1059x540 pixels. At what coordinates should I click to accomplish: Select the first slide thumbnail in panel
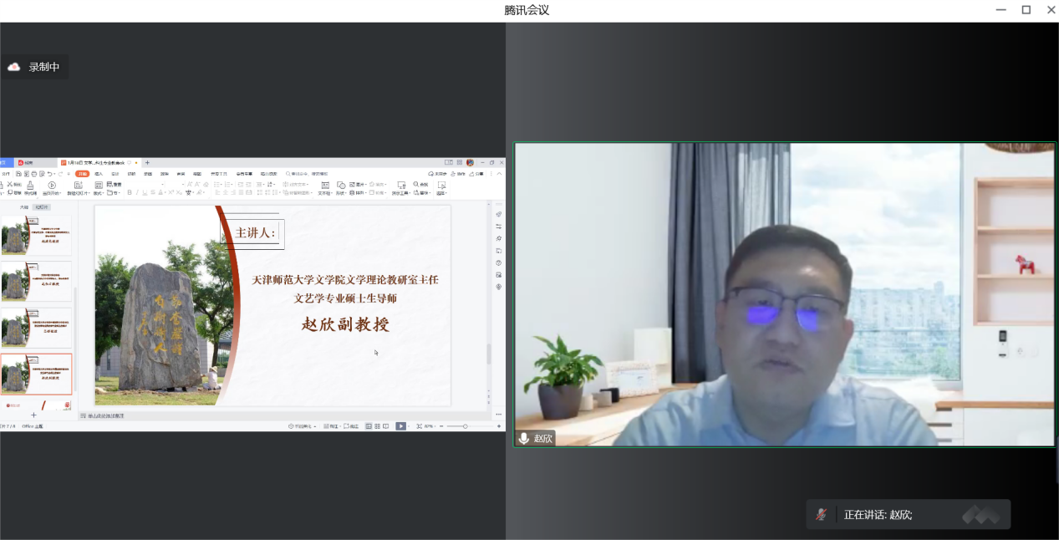click(37, 236)
